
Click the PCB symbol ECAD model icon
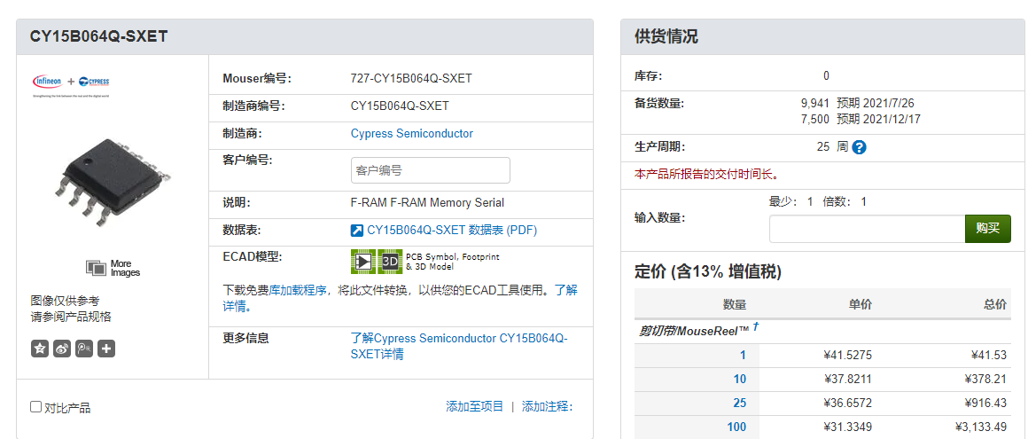tap(363, 262)
